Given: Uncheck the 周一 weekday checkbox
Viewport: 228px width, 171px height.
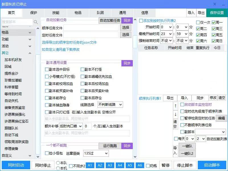Looking at the screenshot, I should (213, 23).
